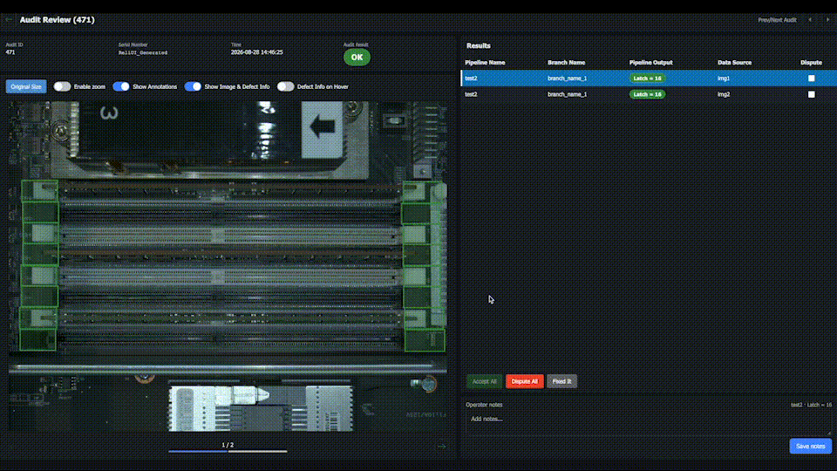This screenshot has width=837, height=471.
Task: Click the Fixed It button
Action: 561,381
